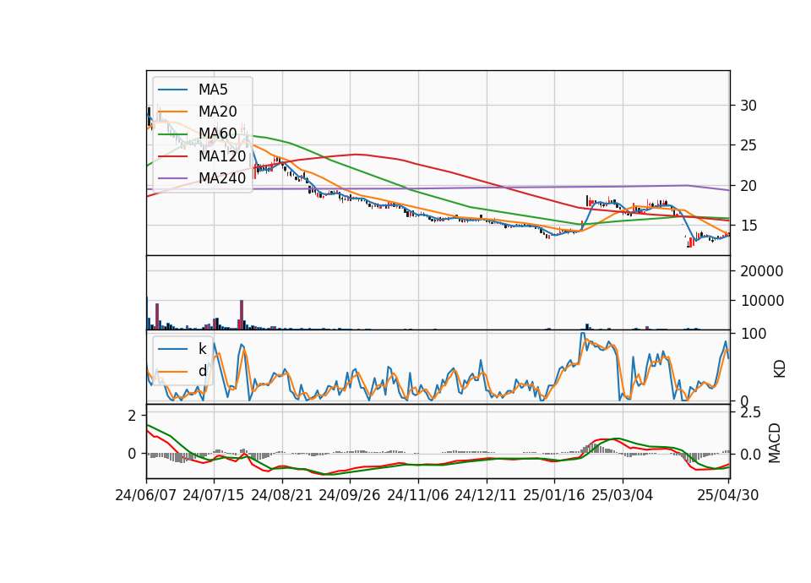This screenshot has width=811, height=583.
Task: Click the date label 25/01/16
Action: 554,496
